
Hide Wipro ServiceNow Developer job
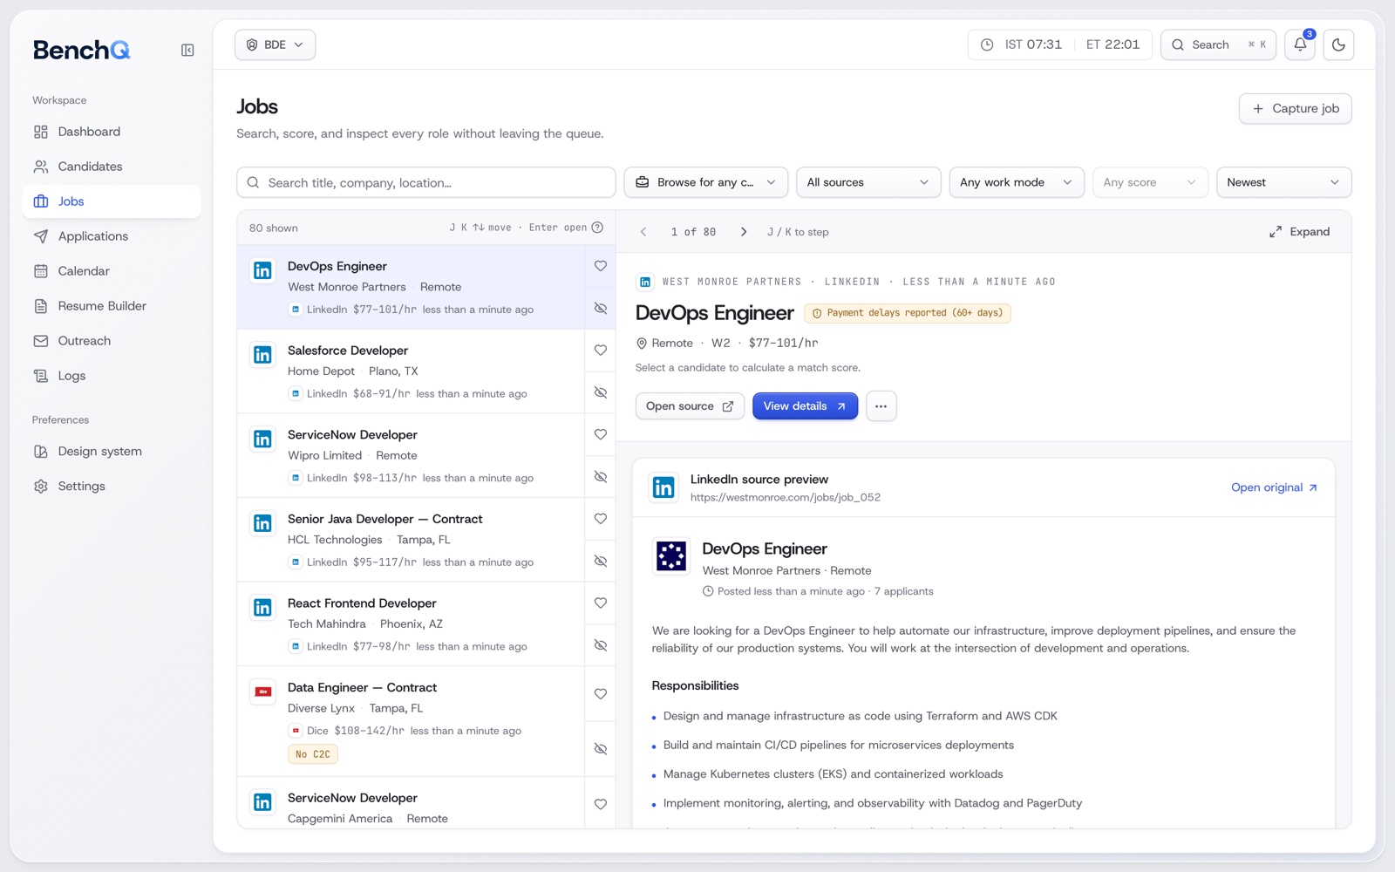(x=601, y=477)
